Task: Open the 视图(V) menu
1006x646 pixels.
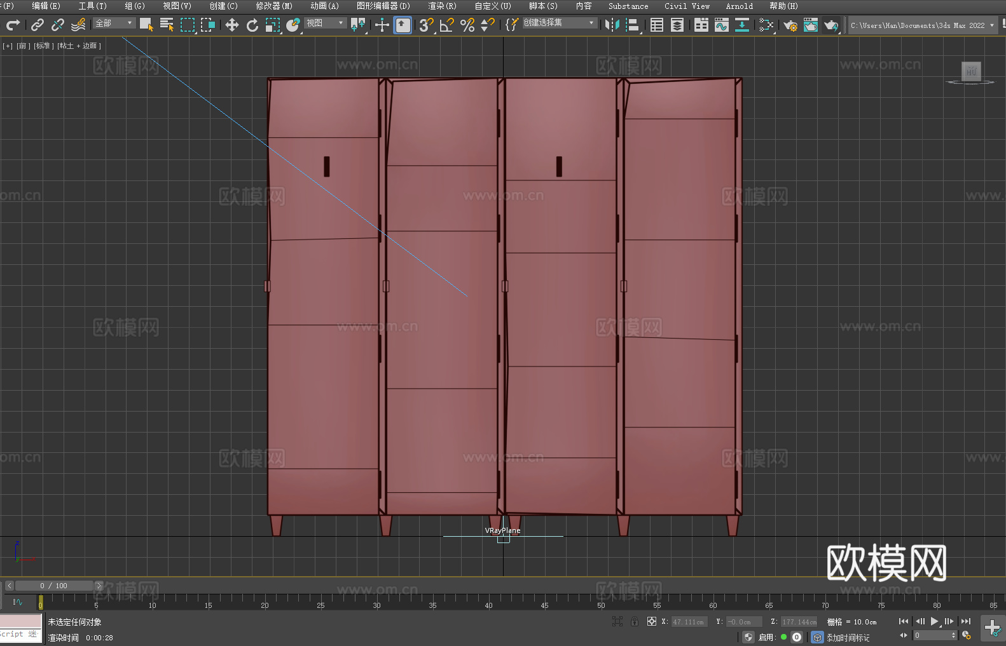Action: coord(177,6)
